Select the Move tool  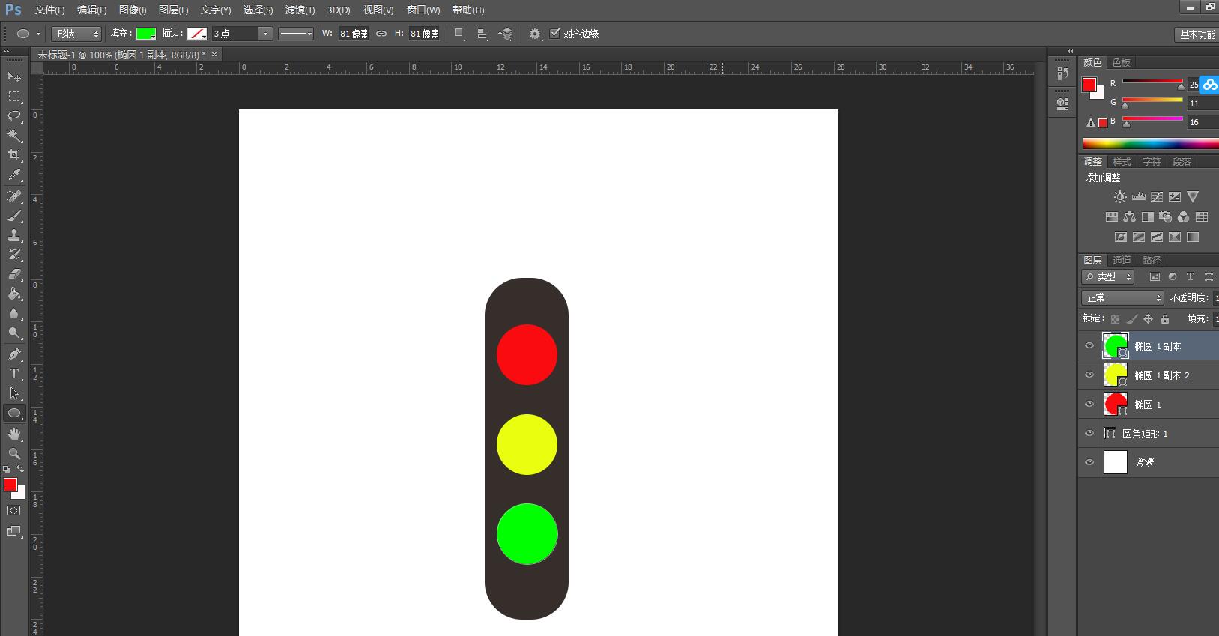point(14,76)
